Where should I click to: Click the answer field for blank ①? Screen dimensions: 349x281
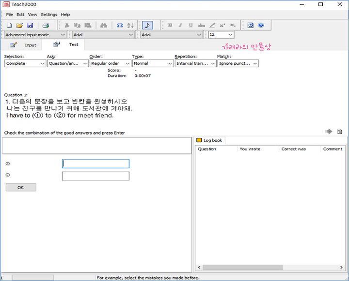click(95, 163)
